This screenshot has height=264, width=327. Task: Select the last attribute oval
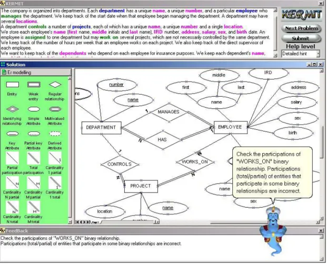(x=241, y=87)
